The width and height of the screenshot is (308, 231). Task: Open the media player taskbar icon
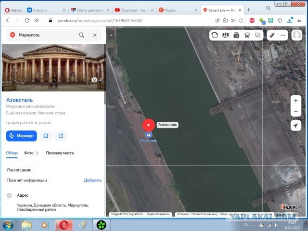[45, 225]
